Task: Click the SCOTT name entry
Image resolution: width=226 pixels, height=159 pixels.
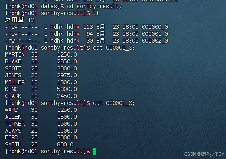Action: pyautogui.click(x=13, y=68)
